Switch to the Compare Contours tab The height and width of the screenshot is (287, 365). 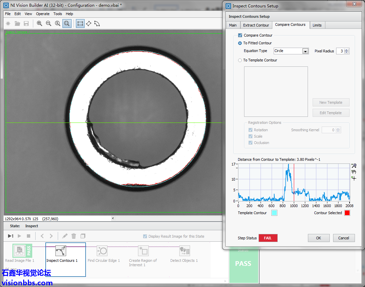coord(290,25)
